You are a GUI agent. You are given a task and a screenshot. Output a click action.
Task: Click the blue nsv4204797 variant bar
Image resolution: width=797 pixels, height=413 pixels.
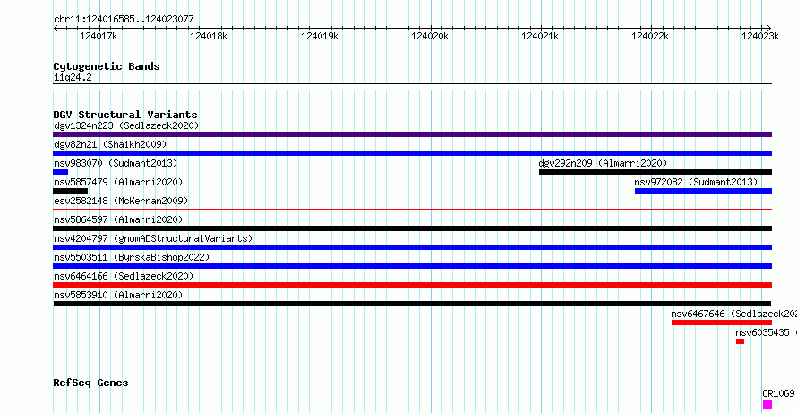click(x=412, y=247)
